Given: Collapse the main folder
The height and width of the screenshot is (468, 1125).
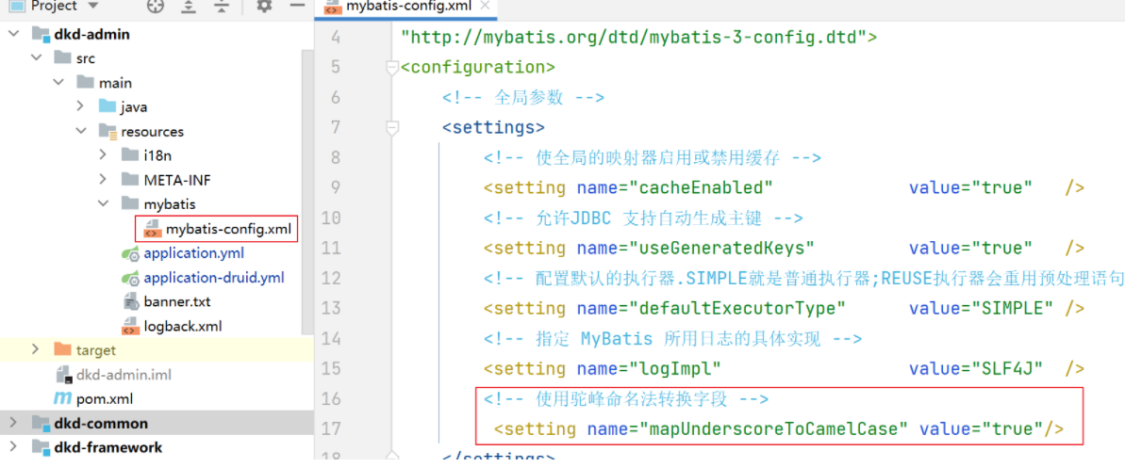Looking at the screenshot, I should [58, 83].
